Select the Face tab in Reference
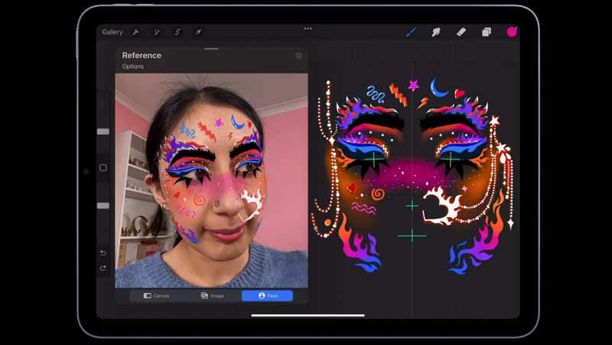 267,296
